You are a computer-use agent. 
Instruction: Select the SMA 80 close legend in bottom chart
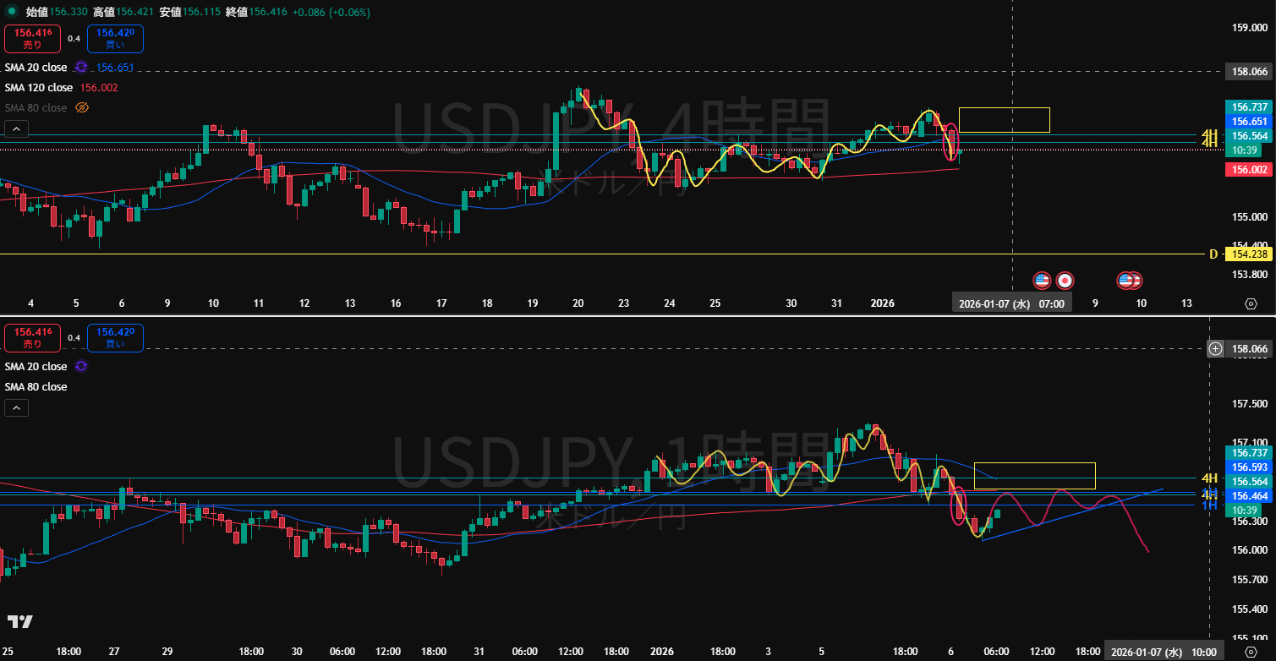click(x=36, y=386)
